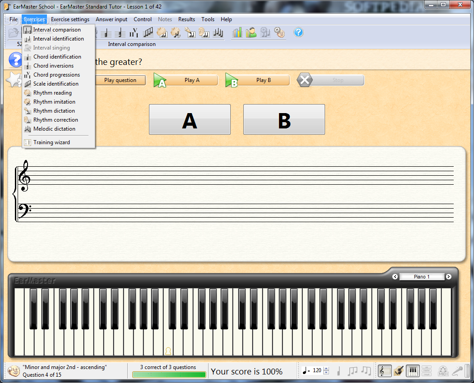The height and width of the screenshot is (383, 474).
Task: Select Rhythm correction menu entry
Action: point(59,120)
